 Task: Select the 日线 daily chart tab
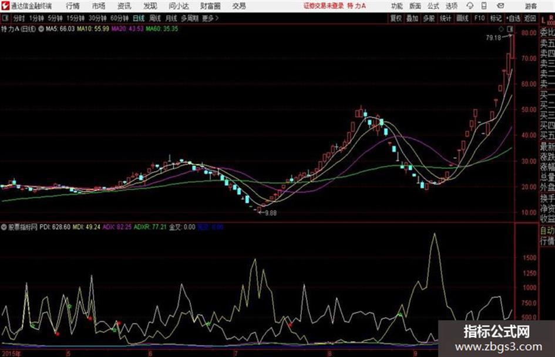click(139, 18)
